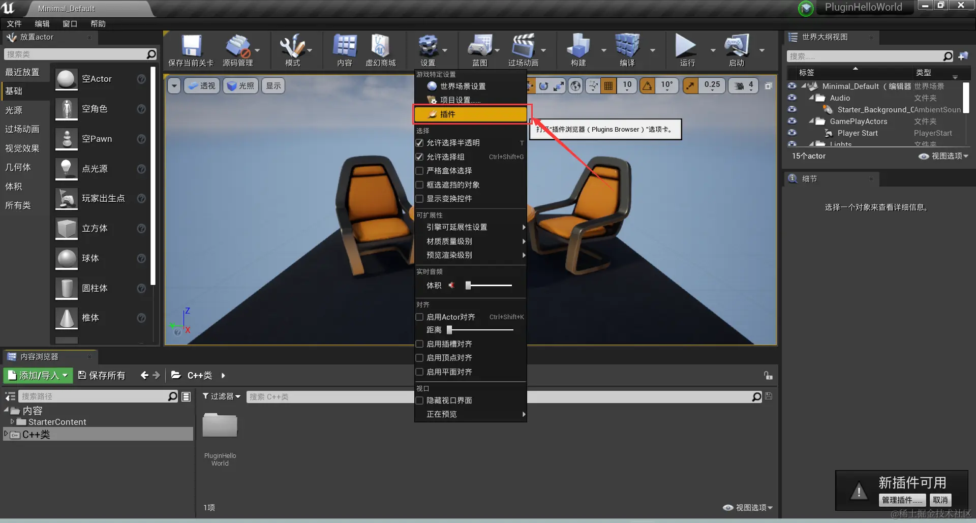Click the Point Light (点光源) bulb icon
This screenshot has width=976, height=523.
(66, 169)
